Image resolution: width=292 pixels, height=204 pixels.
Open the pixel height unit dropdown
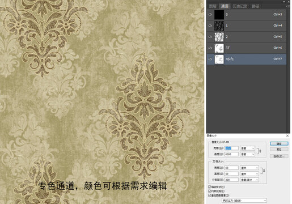point(248,154)
